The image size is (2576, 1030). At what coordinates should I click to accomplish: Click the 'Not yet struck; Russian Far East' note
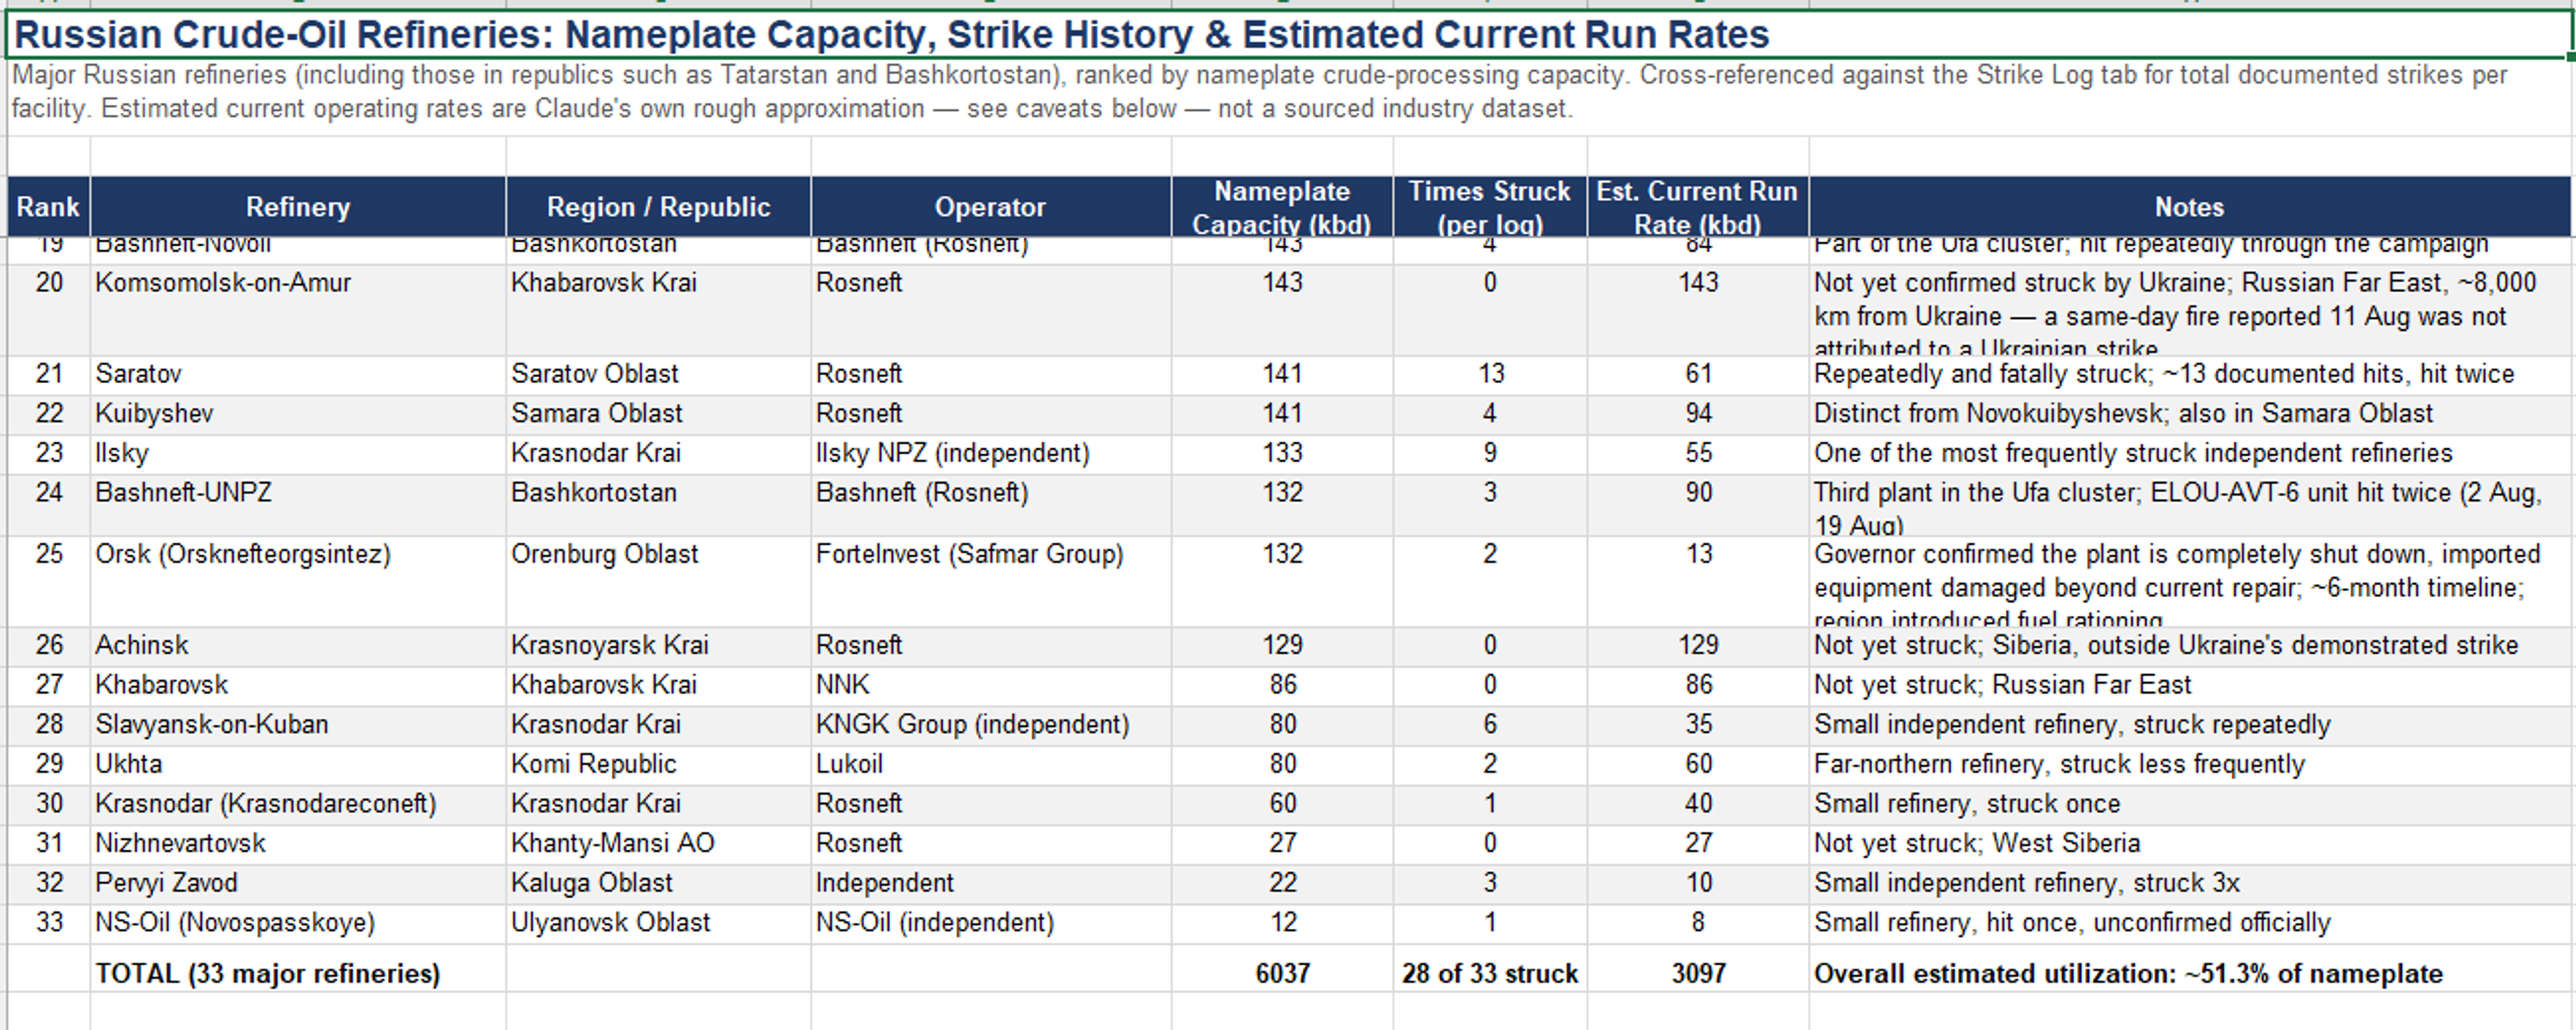tap(2189, 686)
